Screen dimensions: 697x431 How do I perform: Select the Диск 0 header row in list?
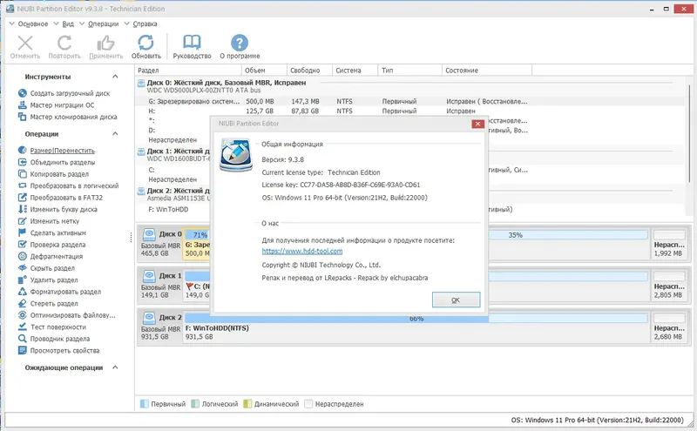tap(409, 86)
